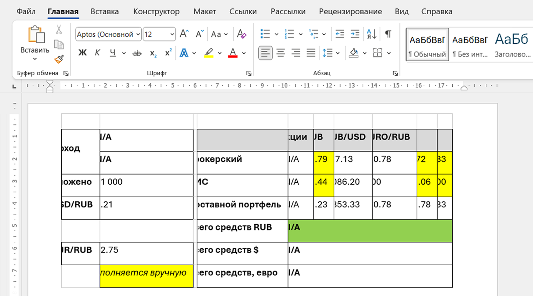The width and height of the screenshot is (533, 296).
Task: Switch to the Макет tab
Action: click(205, 12)
